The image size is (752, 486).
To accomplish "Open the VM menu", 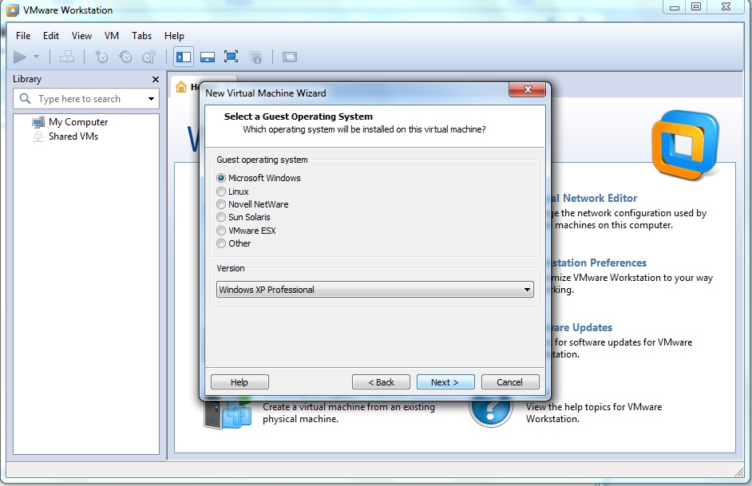I will click(112, 35).
